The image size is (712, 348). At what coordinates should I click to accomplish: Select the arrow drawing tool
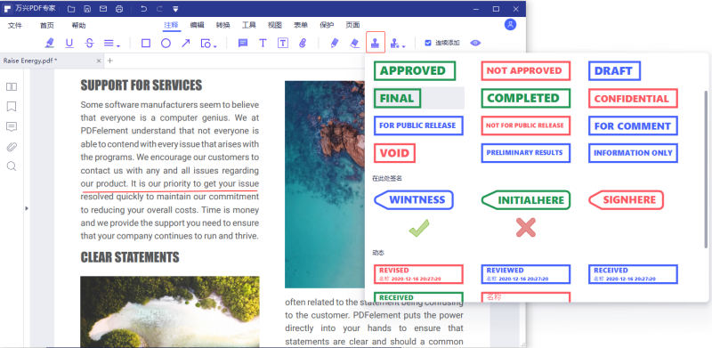point(186,43)
